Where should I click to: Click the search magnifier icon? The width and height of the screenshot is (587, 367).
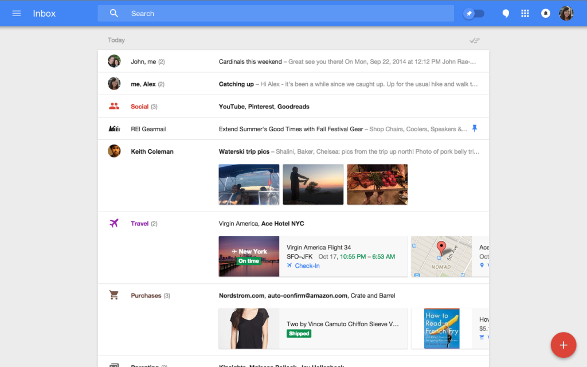coord(114,14)
